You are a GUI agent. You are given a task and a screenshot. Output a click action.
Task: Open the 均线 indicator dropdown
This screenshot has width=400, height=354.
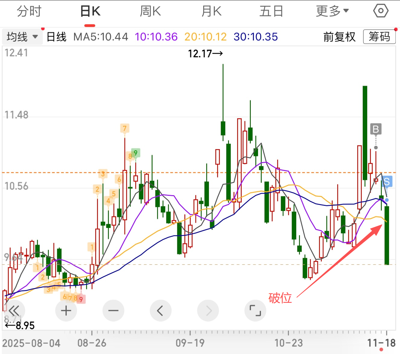pos(22,37)
